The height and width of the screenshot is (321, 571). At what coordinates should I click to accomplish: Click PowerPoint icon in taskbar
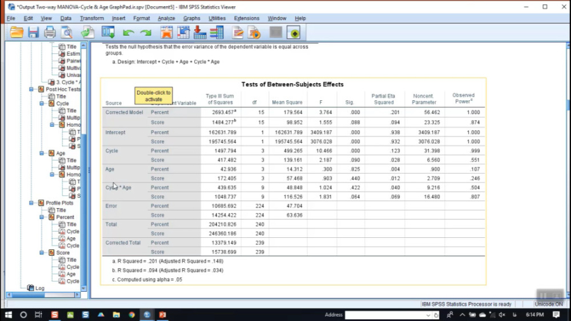coord(162,315)
